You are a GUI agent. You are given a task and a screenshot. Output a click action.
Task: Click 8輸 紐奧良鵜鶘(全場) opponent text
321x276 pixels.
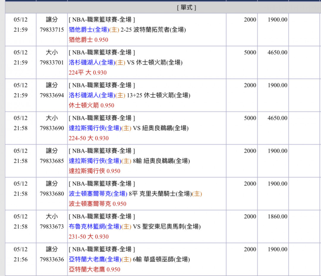161,161
